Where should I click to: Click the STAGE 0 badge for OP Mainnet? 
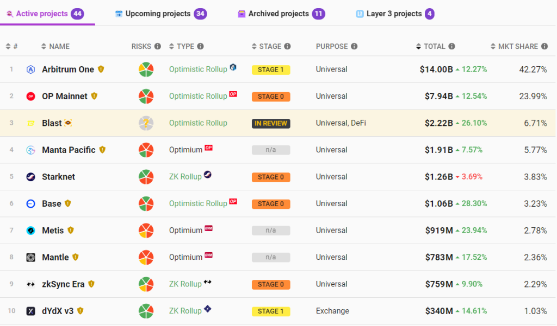pyautogui.click(x=271, y=97)
